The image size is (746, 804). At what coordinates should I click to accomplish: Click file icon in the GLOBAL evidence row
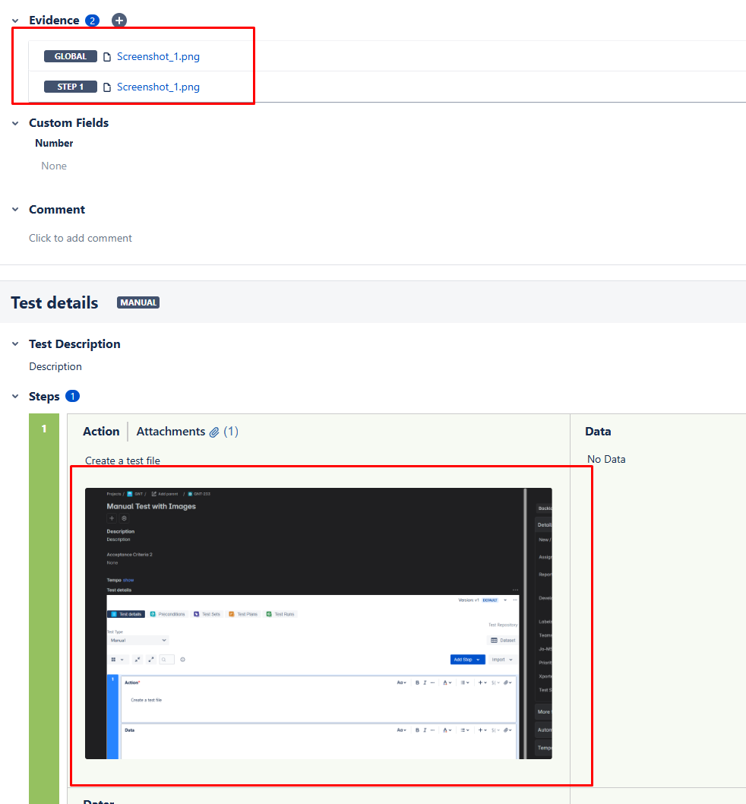(x=107, y=56)
